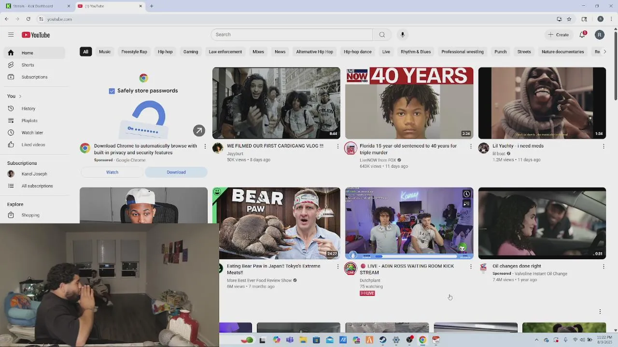Click the Create button
Image resolution: width=618 pixels, height=347 pixels.
558,35
